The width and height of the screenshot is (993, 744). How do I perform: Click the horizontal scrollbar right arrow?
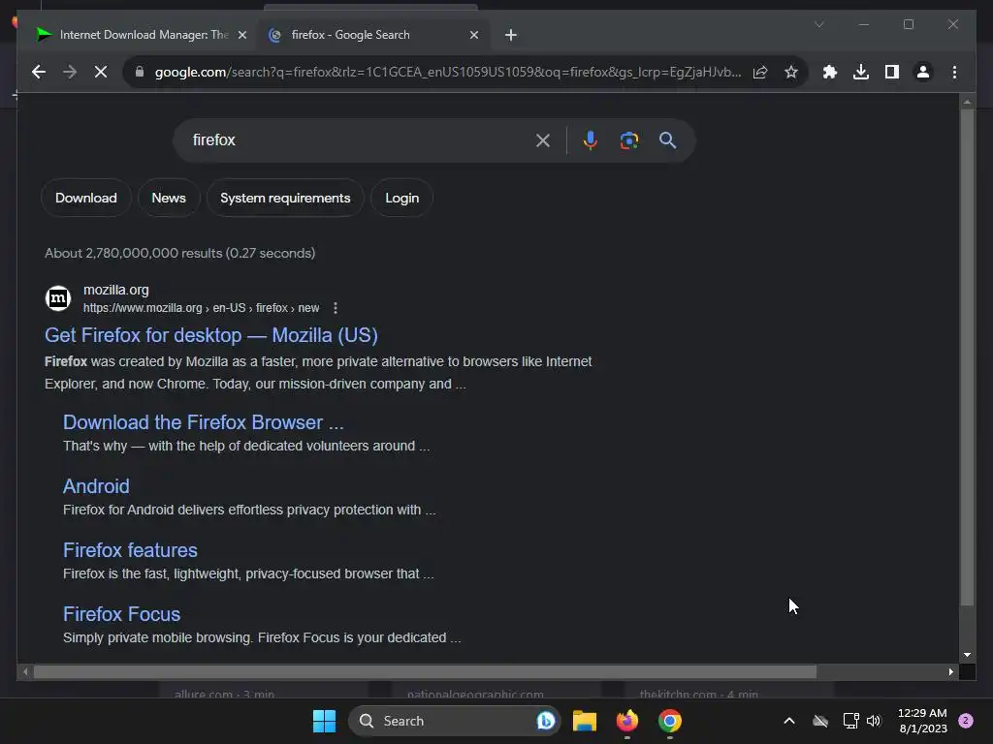[950, 672]
